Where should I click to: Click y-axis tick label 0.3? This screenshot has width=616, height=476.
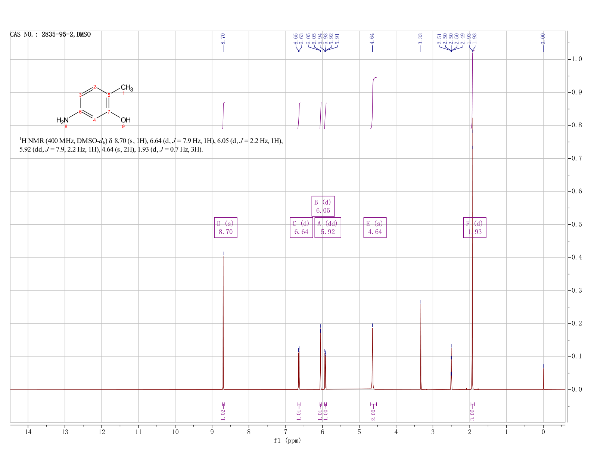tap(577, 290)
